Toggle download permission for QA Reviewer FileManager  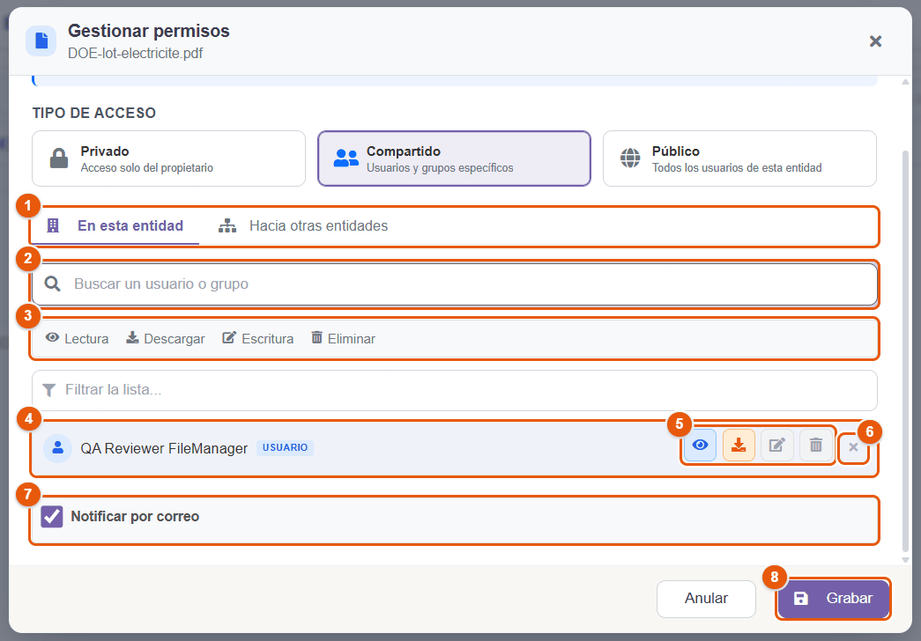[x=739, y=446]
